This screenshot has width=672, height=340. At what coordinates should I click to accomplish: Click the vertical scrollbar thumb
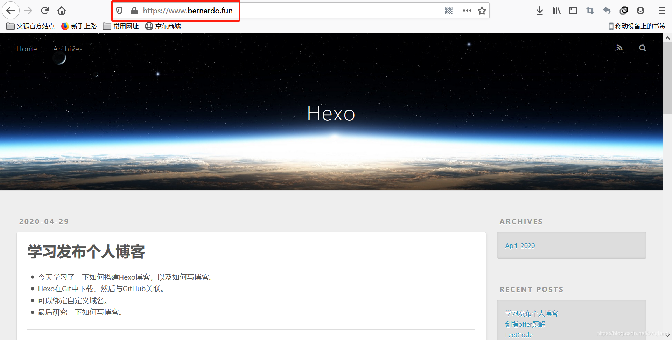coord(667,78)
